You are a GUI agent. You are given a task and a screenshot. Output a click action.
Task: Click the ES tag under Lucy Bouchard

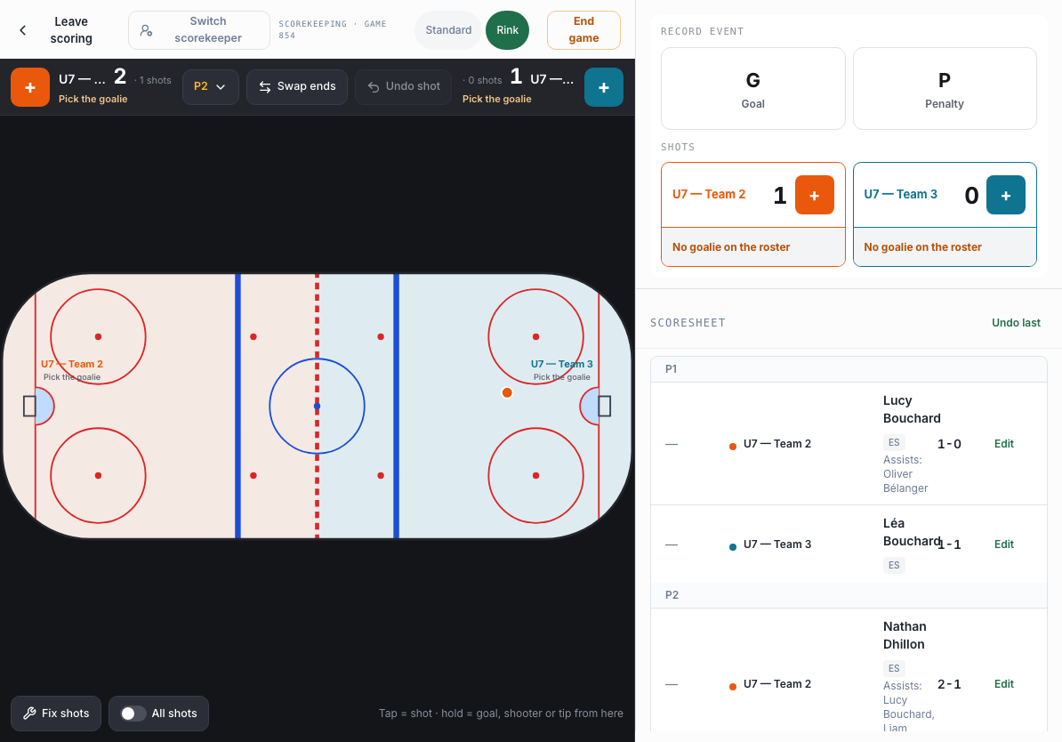[x=894, y=442]
